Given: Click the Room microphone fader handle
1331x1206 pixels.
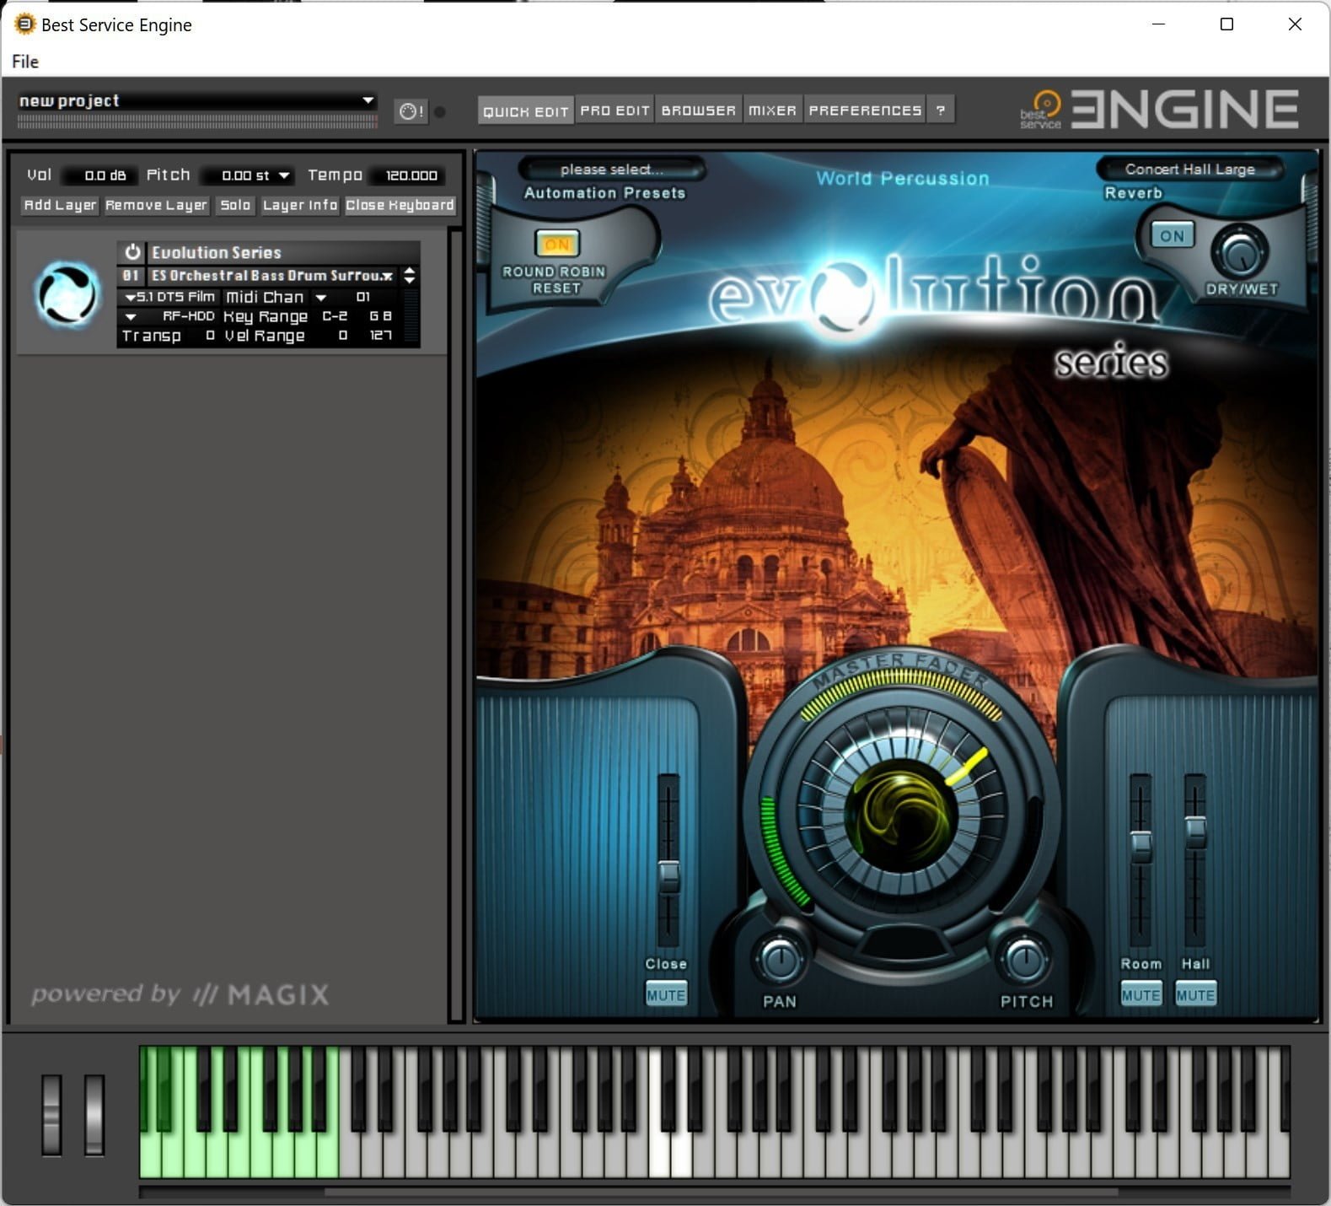Looking at the screenshot, I should point(1140,843).
